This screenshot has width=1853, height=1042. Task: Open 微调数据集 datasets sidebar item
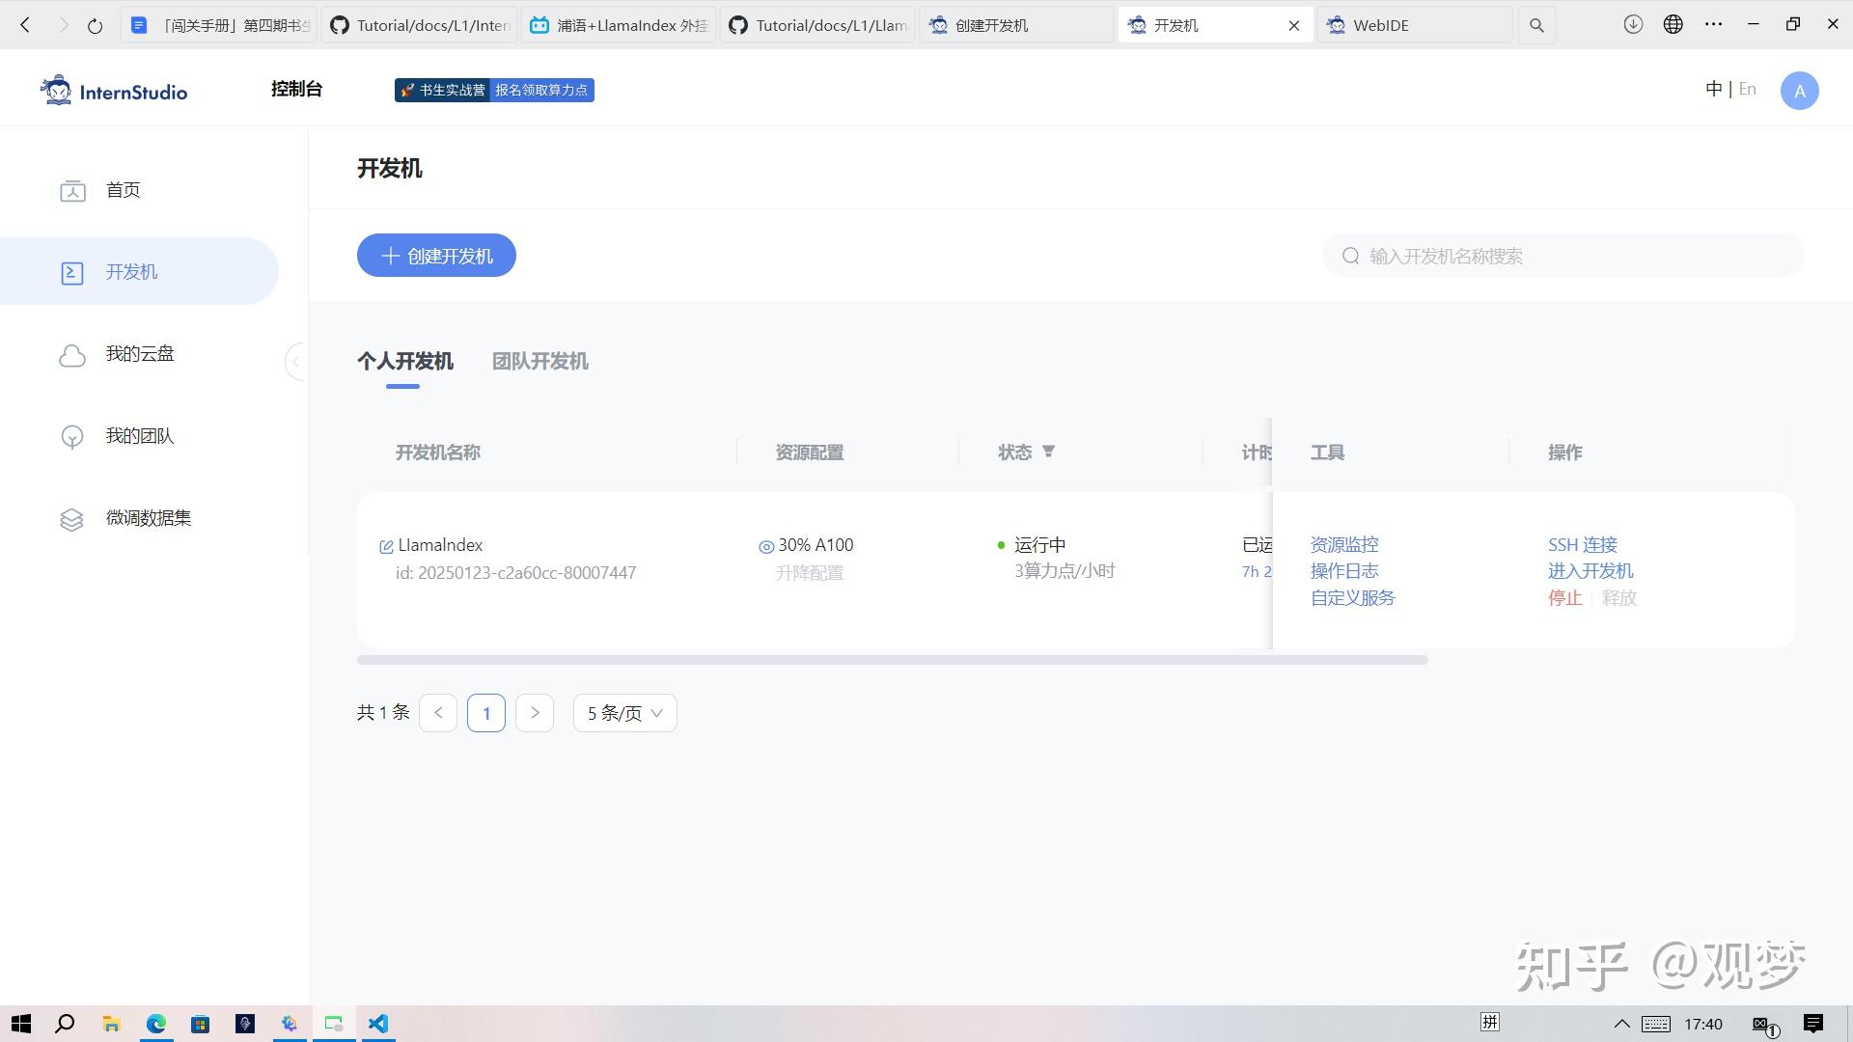coord(148,518)
